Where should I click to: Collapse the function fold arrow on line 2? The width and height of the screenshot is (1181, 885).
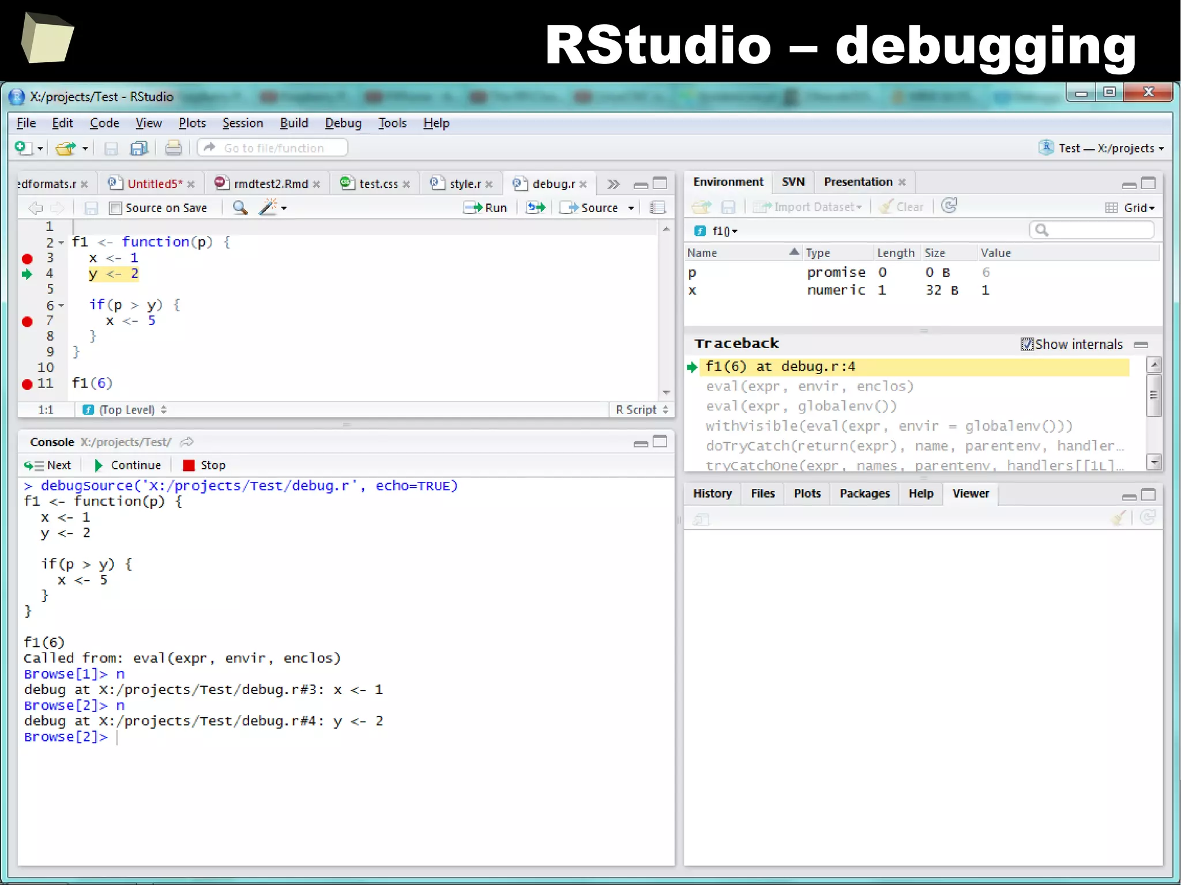click(x=61, y=243)
